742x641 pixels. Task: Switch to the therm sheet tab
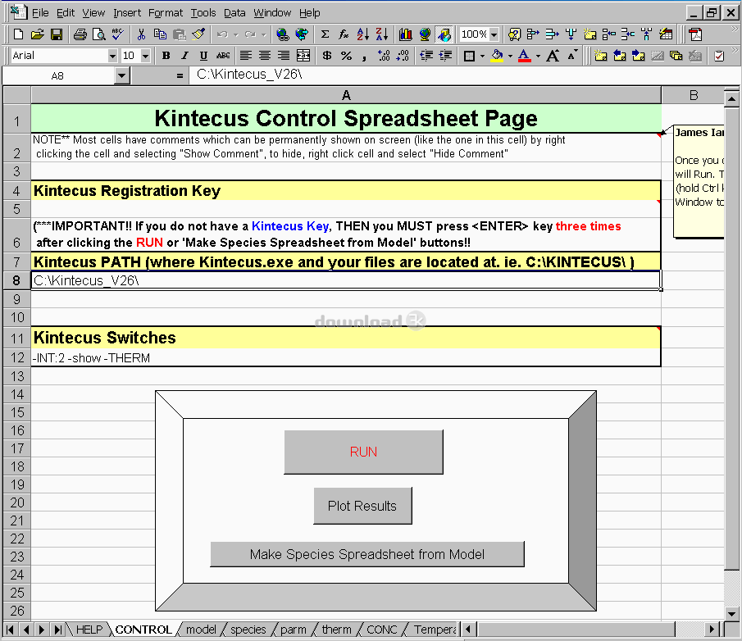point(336,630)
